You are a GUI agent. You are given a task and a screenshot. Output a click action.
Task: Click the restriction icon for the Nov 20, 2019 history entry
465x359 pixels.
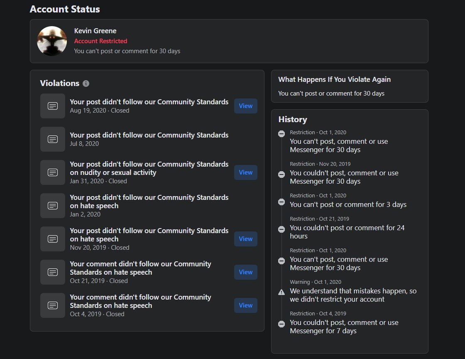click(x=281, y=175)
